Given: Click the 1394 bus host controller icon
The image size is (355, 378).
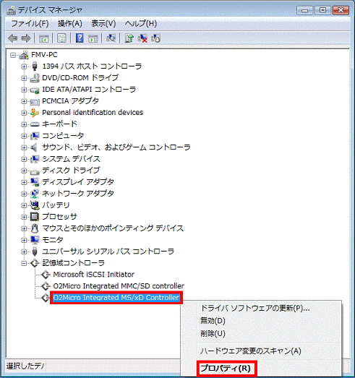Looking at the screenshot, I should click(x=35, y=66).
